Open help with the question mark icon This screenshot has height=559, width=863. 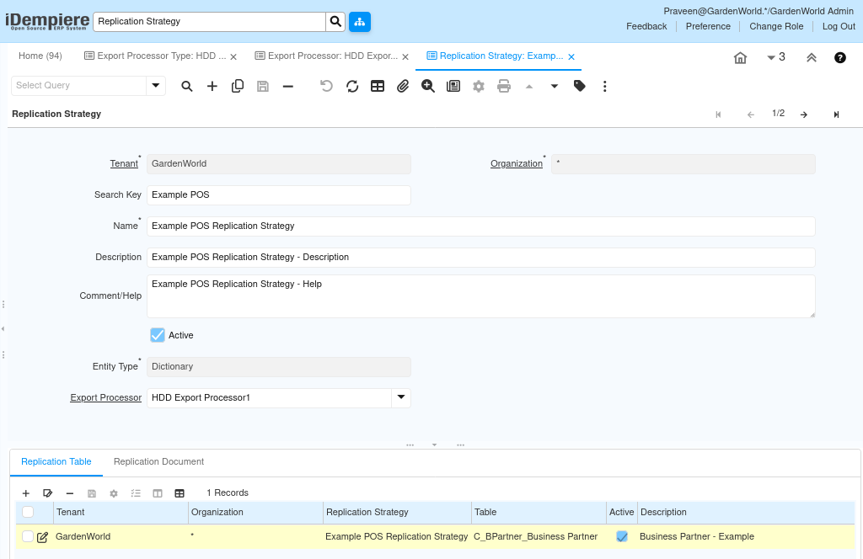tap(840, 58)
